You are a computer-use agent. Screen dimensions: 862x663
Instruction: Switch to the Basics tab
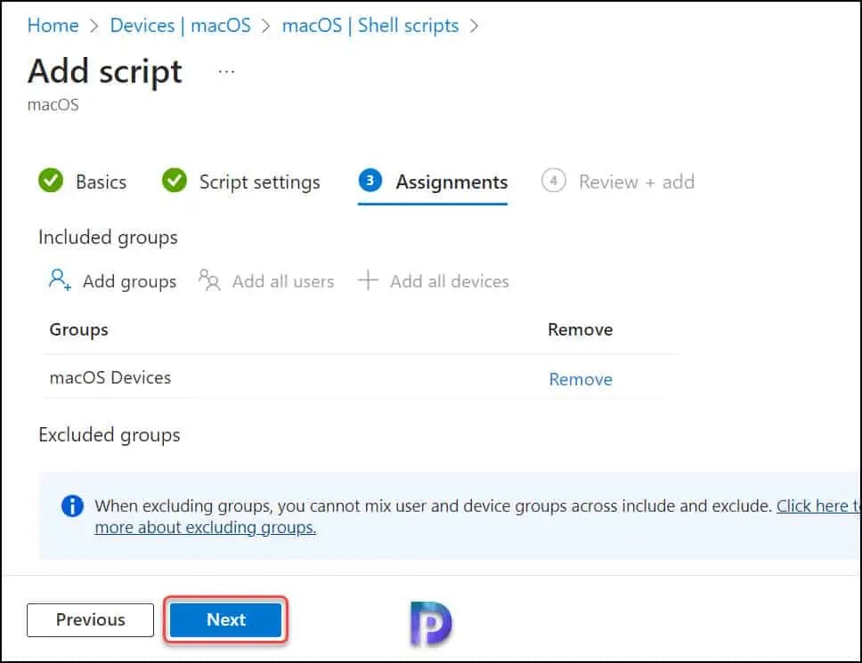(x=101, y=182)
